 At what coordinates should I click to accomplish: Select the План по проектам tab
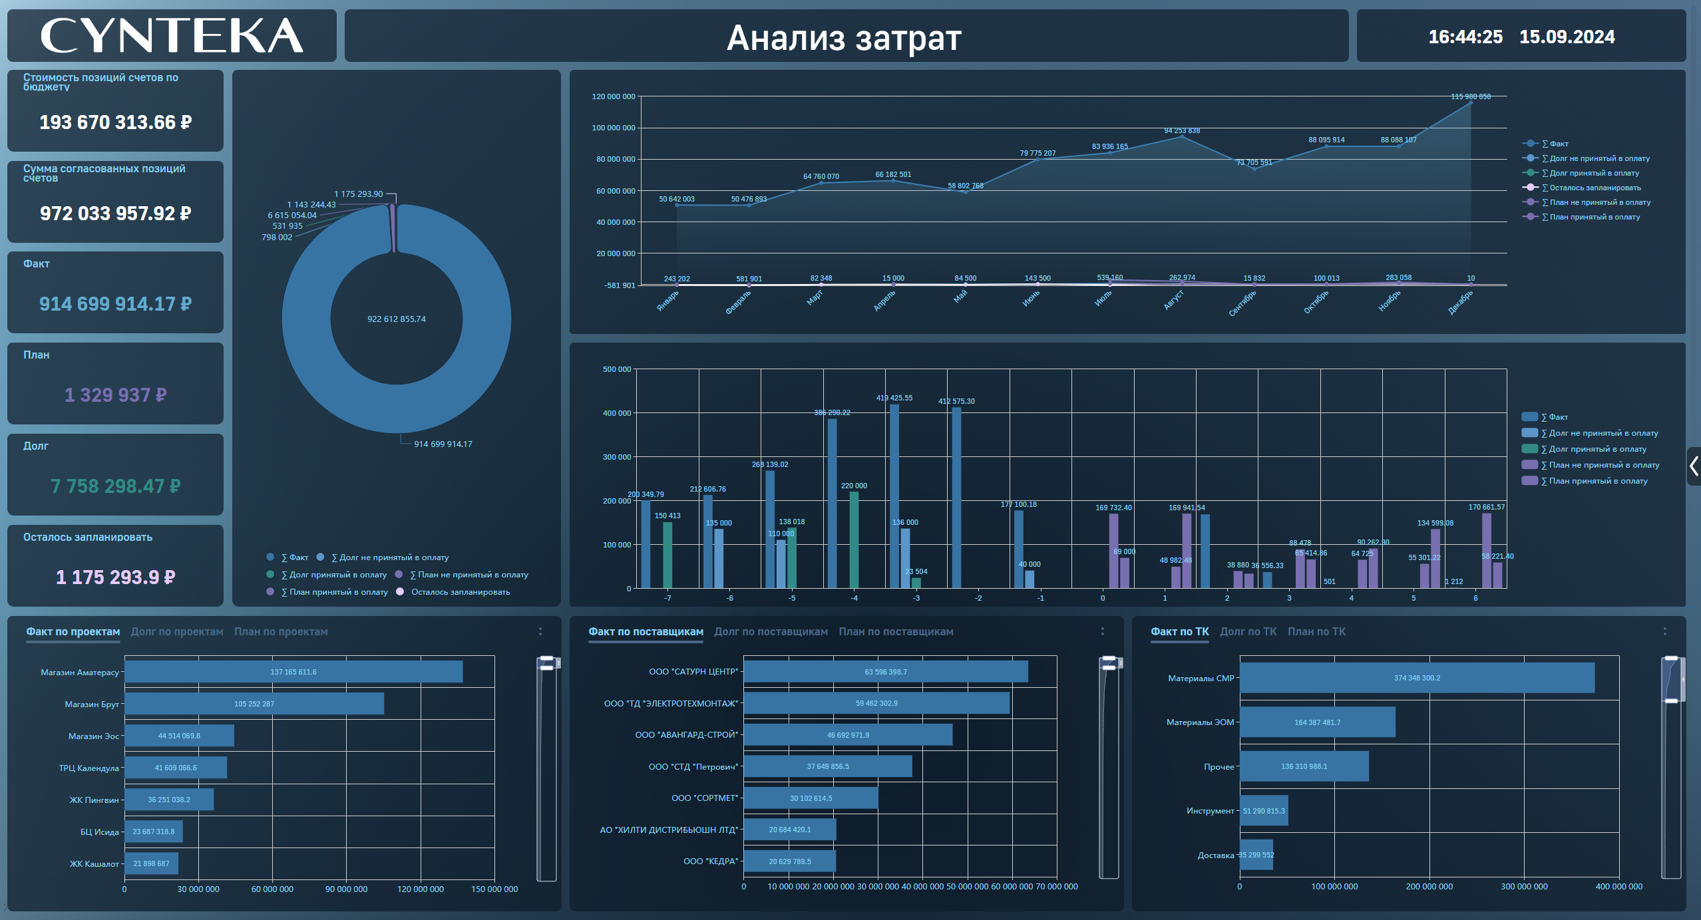(x=281, y=631)
